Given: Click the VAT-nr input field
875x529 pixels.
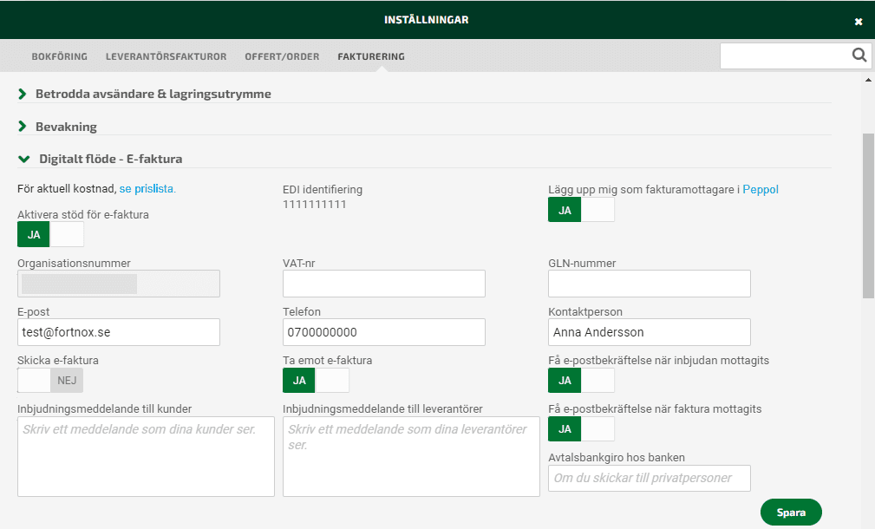Looking at the screenshot, I should click(x=384, y=284).
